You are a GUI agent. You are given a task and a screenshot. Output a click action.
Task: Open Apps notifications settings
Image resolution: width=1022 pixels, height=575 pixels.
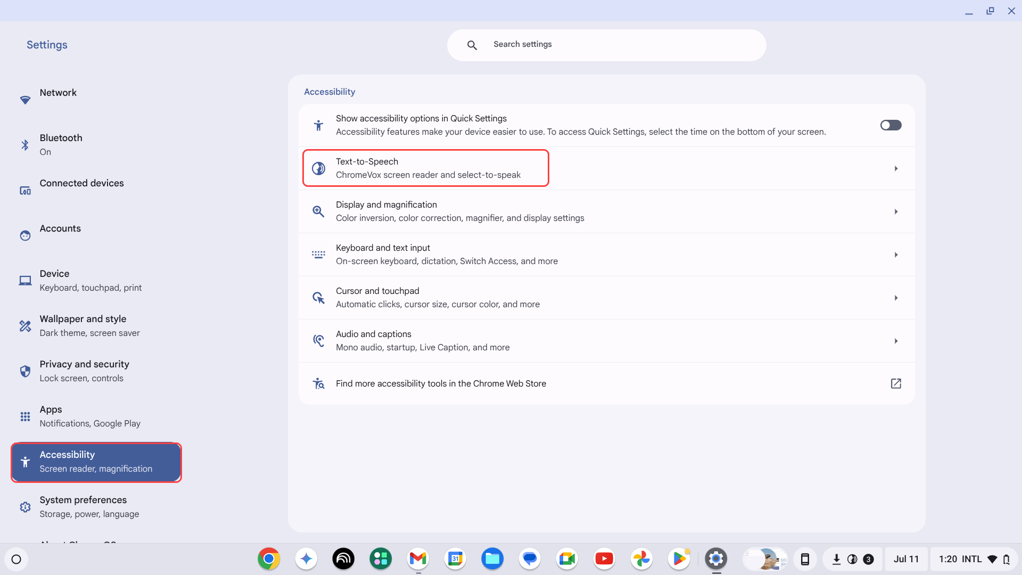click(x=96, y=416)
